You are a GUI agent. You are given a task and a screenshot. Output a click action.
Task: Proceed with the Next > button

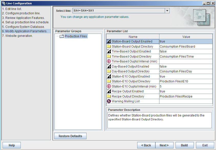coord(164,145)
